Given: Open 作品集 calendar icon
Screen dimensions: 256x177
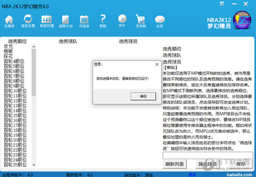Looking at the screenshot, I should [84, 21].
